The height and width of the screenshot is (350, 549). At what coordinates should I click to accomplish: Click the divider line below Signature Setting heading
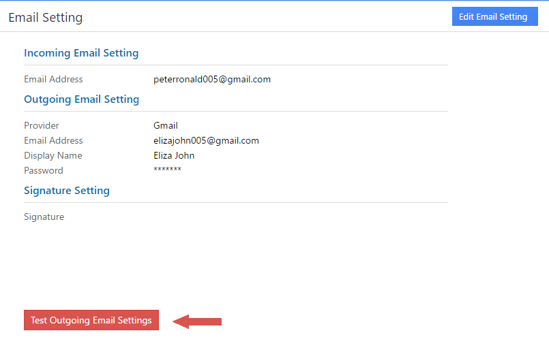coord(236,202)
